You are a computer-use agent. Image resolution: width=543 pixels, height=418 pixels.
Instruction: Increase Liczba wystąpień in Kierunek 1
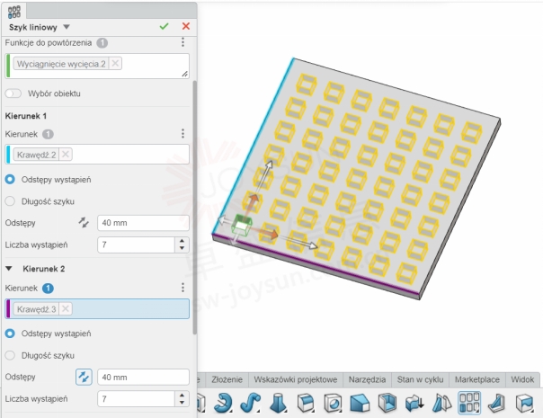click(183, 240)
